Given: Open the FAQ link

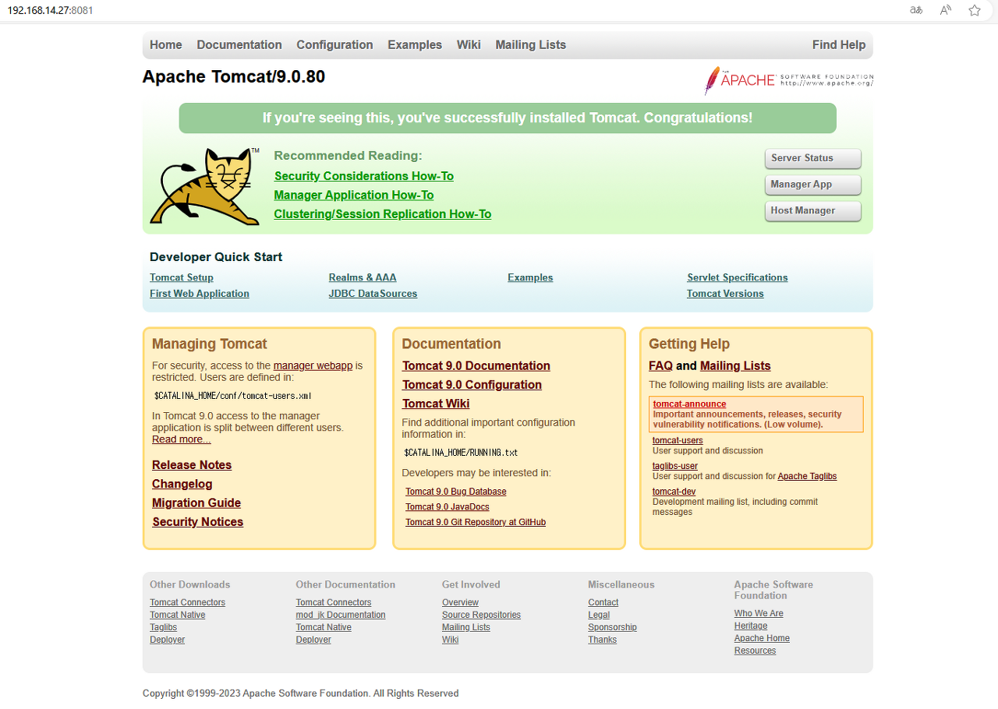Looking at the screenshot, I should pos(660,366).
